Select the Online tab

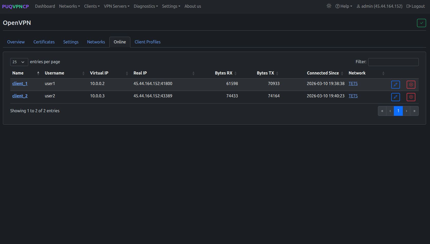(120, 42)
